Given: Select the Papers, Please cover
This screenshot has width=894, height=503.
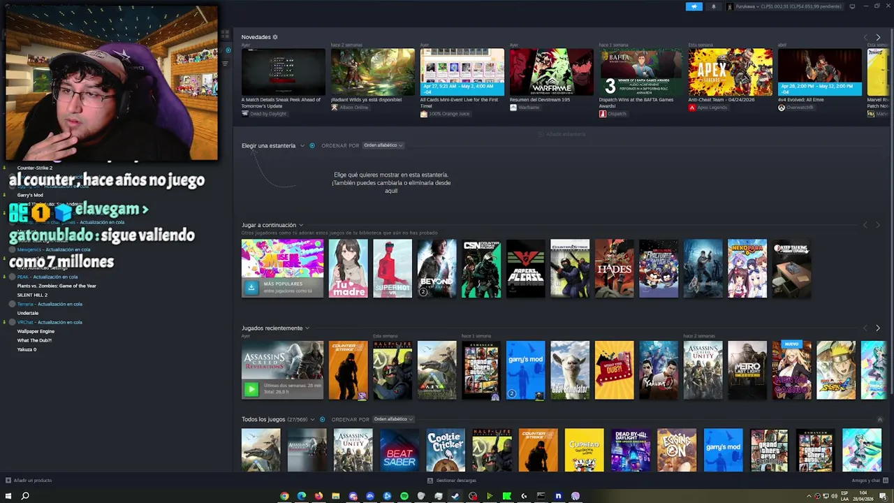Looking at the screenshot, I should click(x=525, y=268).
